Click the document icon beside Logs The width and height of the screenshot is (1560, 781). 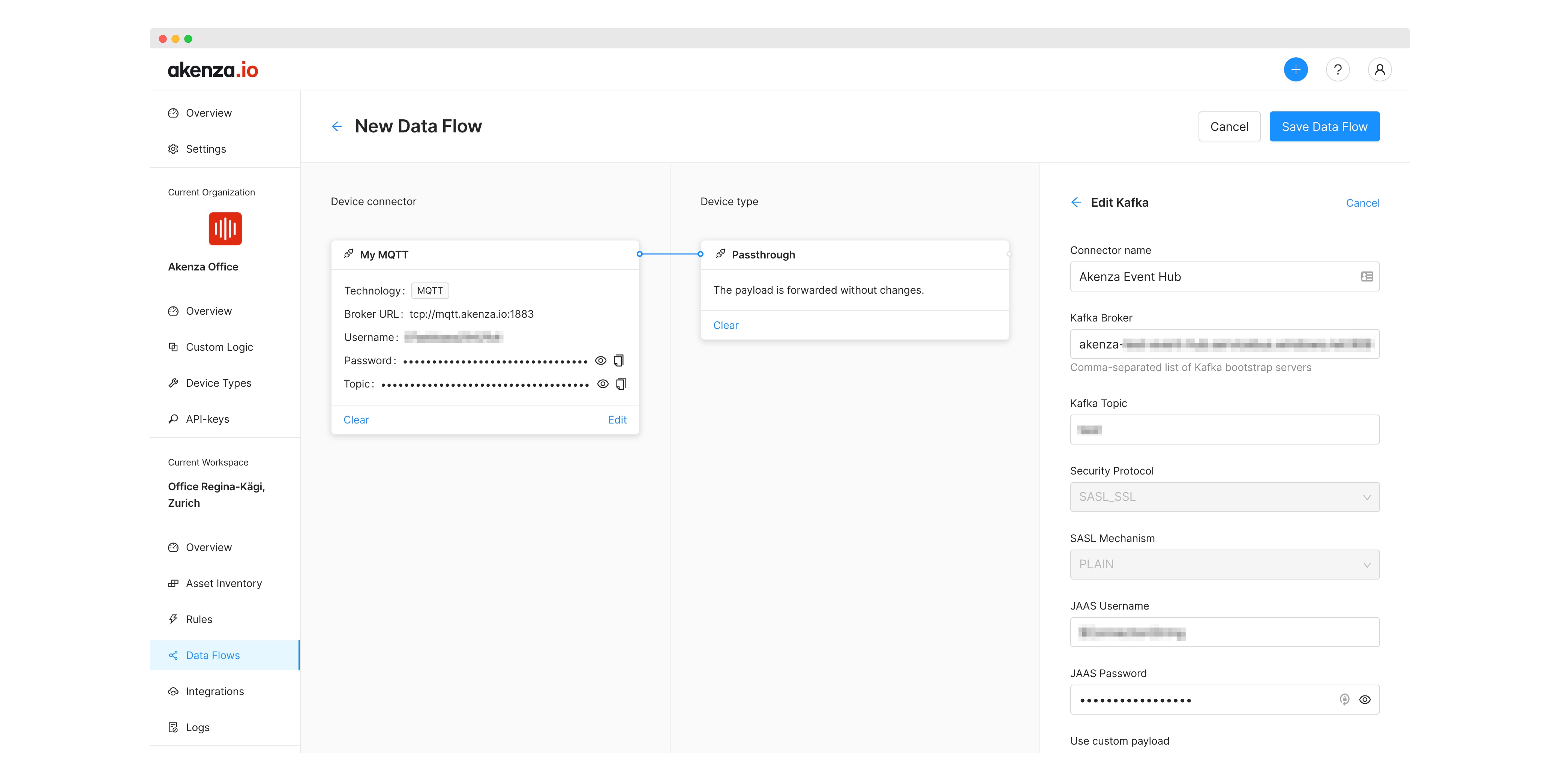(x=173, y=727)
